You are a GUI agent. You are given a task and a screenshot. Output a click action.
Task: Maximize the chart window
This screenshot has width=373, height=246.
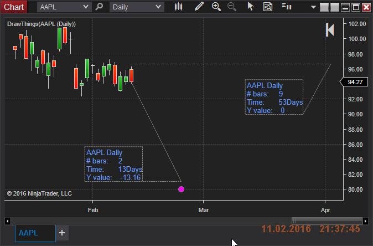[x=356, y=7]
